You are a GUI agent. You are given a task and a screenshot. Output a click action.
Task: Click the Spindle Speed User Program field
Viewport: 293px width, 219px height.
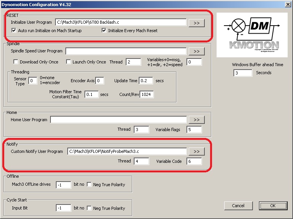tap(126, 51)
